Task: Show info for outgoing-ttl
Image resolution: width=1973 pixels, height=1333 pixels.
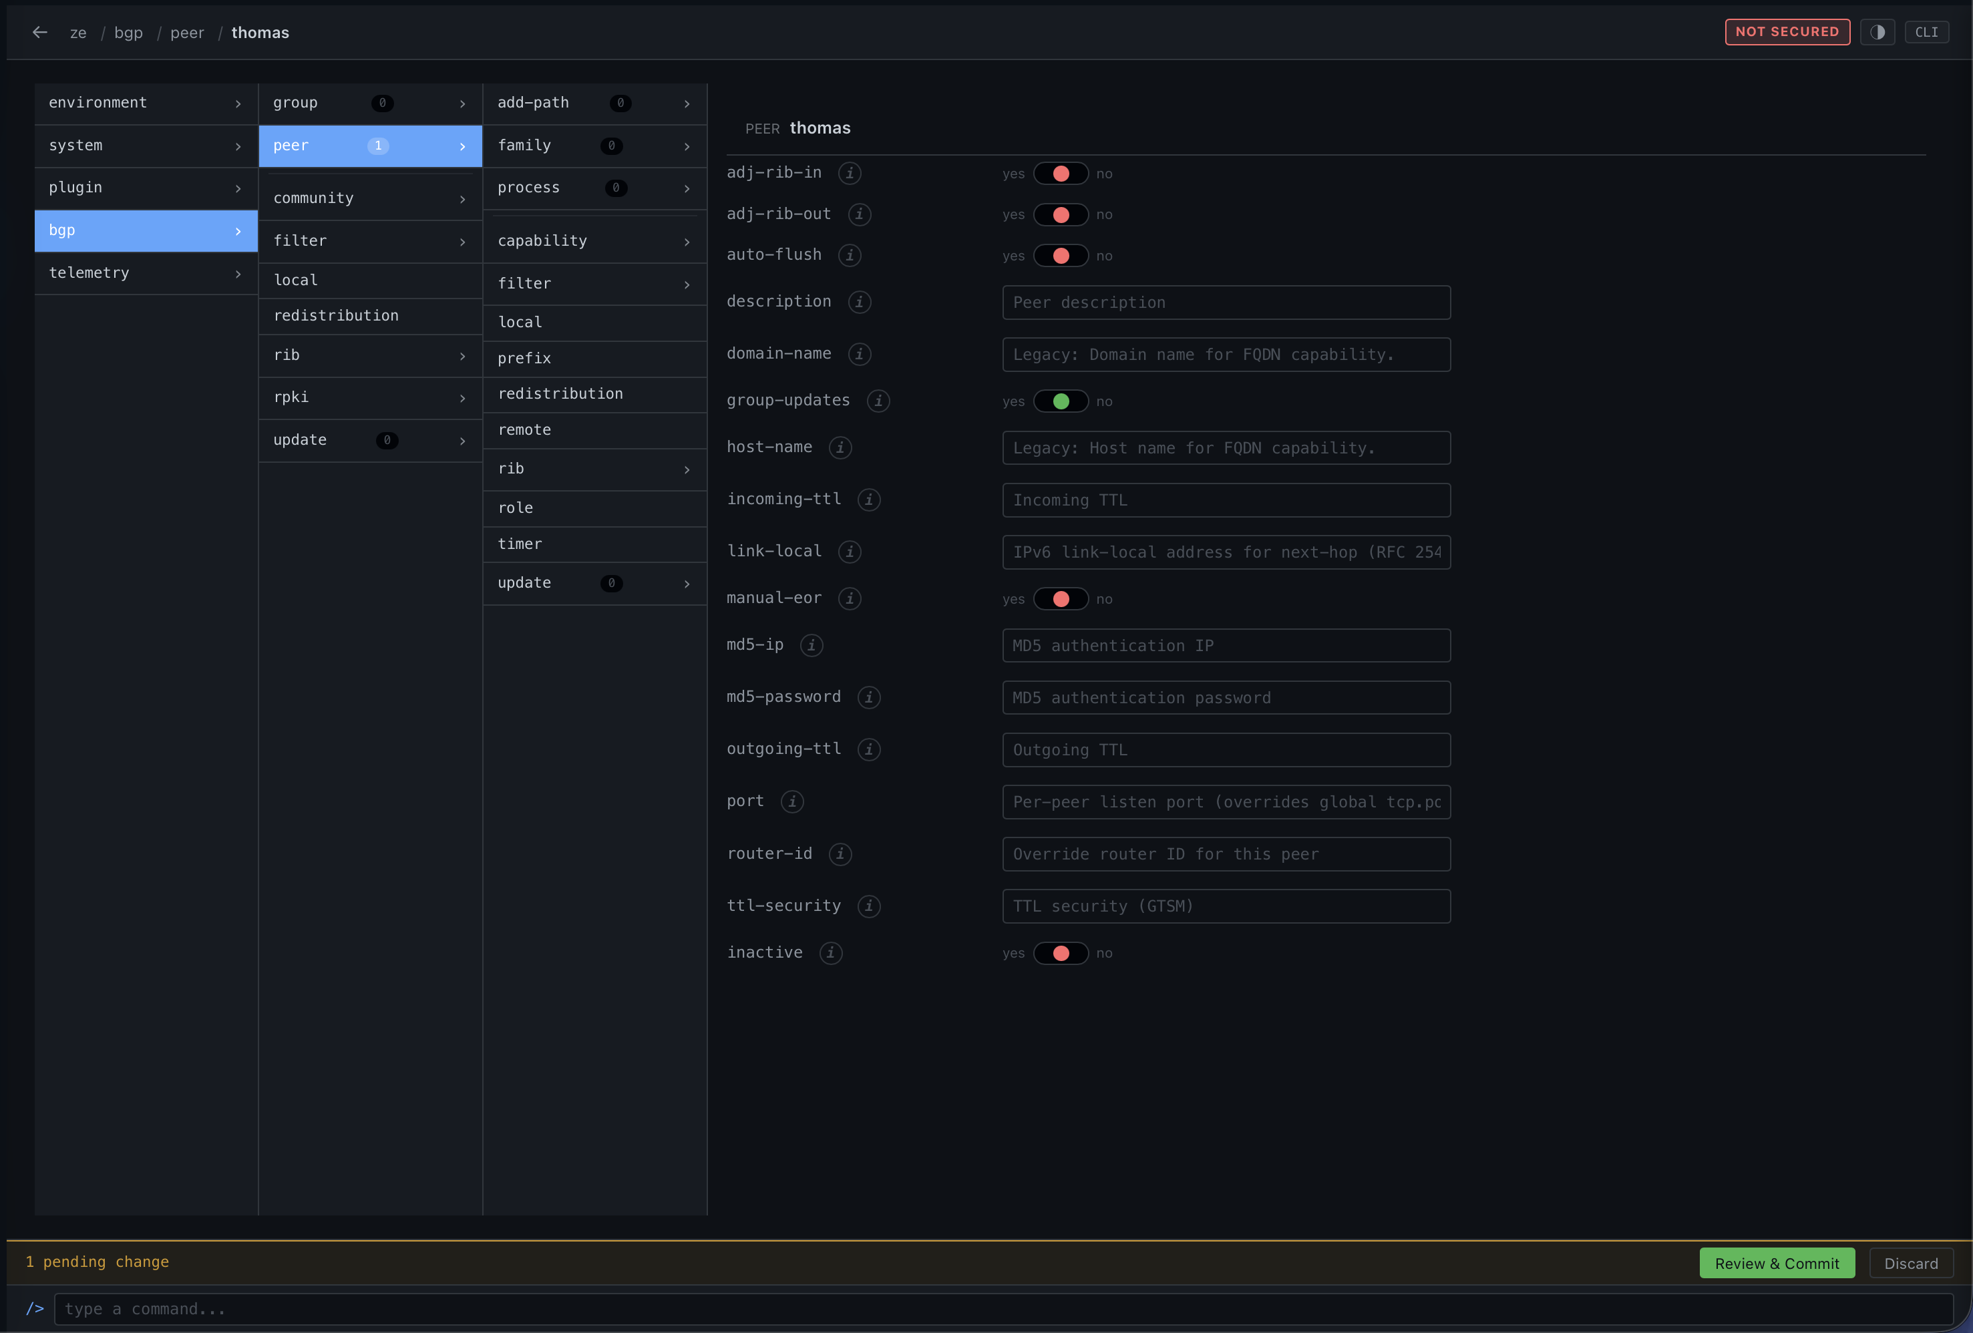Action: pyautogui.click(x=868, y=749)
